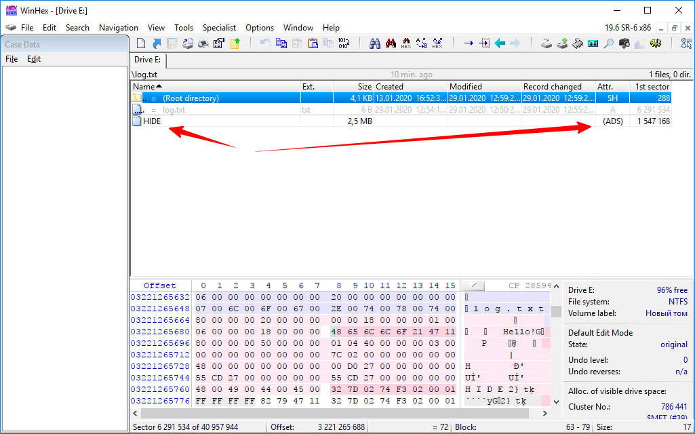Sort the file list by Name column
Image resolution: width=695 pixels, height=434 pixels.
tap(216, 86)
